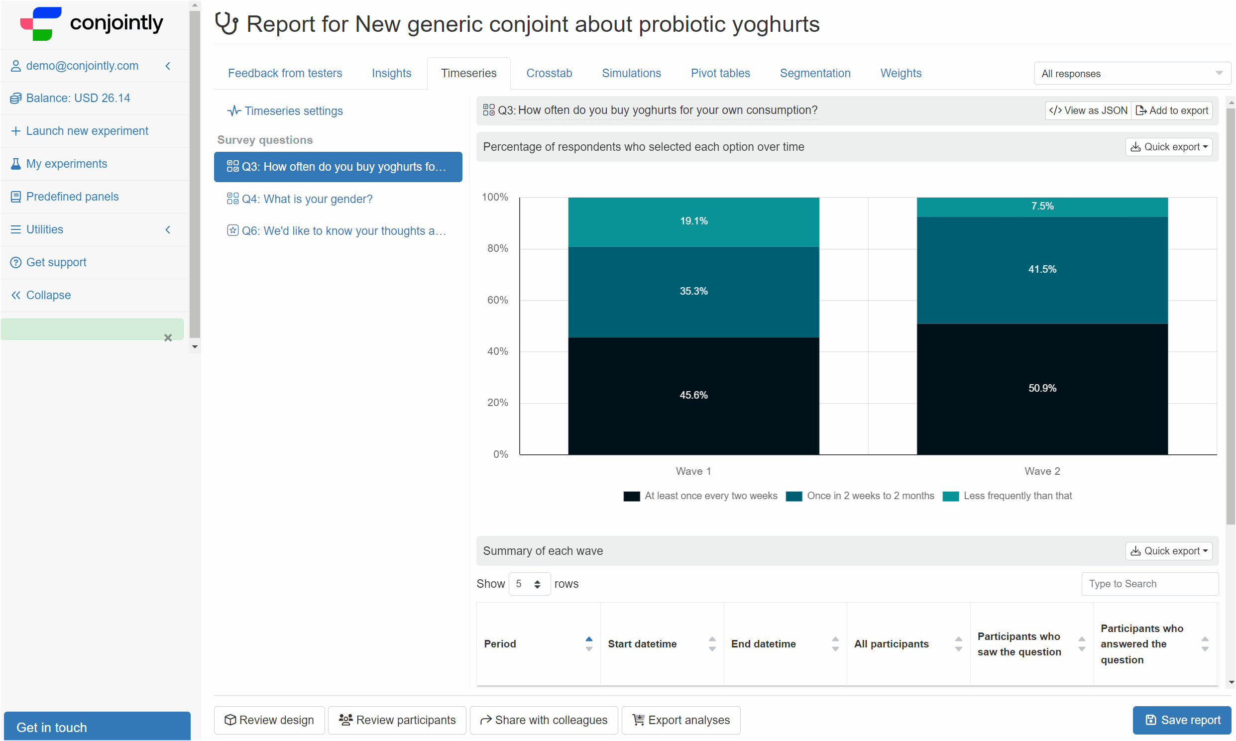Click the Conjointly logo
1236x741 pixels.
pos(92,23)
